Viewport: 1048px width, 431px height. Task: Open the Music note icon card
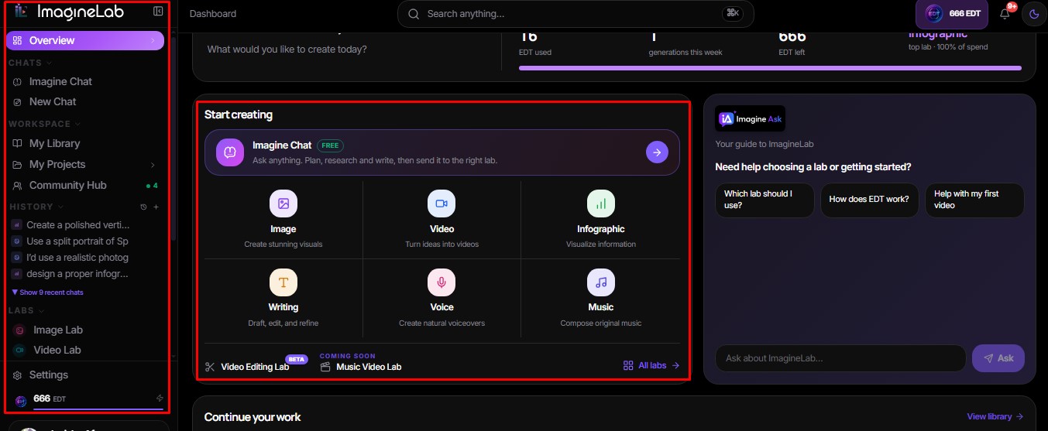coord(601,282)
